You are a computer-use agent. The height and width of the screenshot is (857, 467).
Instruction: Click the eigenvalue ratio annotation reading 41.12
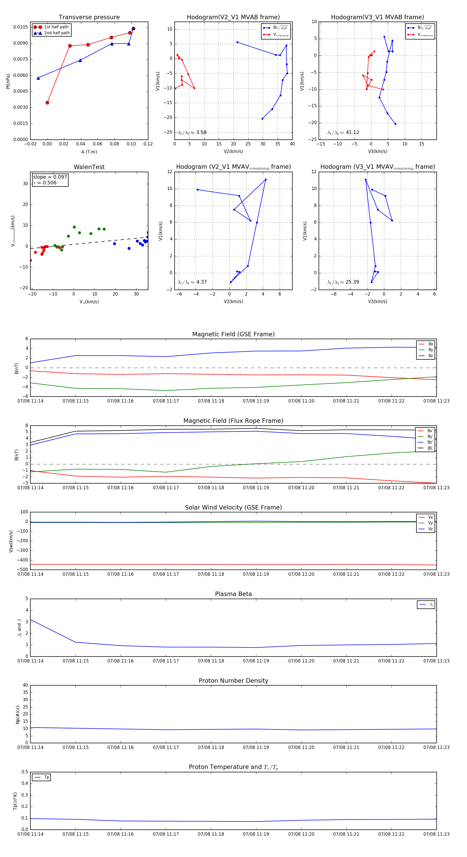tap(343, 132)
